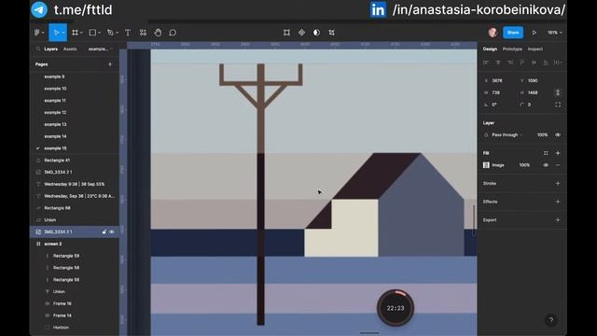Open page example 10
Image resolution: width=597 pixels, height=336 pixels.
point(55,89)
